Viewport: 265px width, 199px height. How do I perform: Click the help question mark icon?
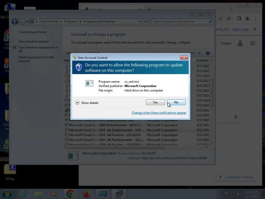208,53
